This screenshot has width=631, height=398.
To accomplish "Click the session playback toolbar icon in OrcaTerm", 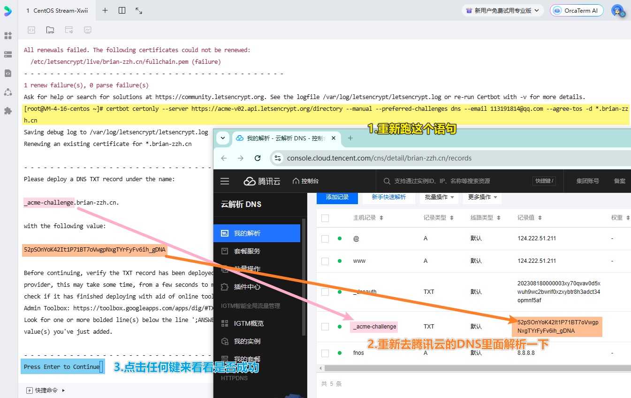I will coord(69,30).
